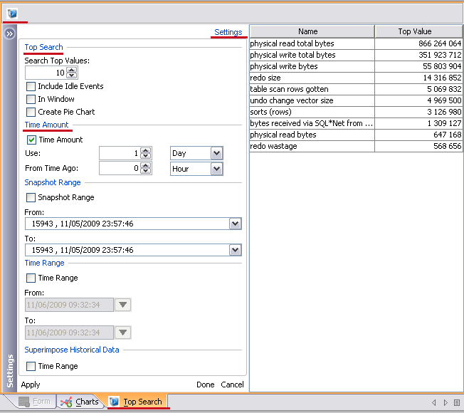This screenshot has width=464, height=413.
Task: Expand the Snapshot Range From dropdown
Action: coord(236,224)
